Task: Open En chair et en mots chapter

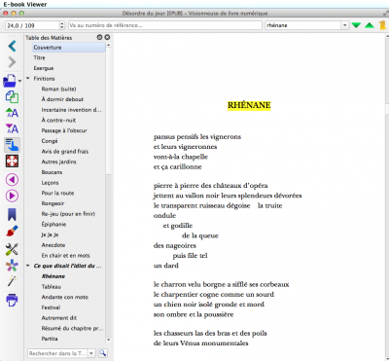Action: point(65,255)
